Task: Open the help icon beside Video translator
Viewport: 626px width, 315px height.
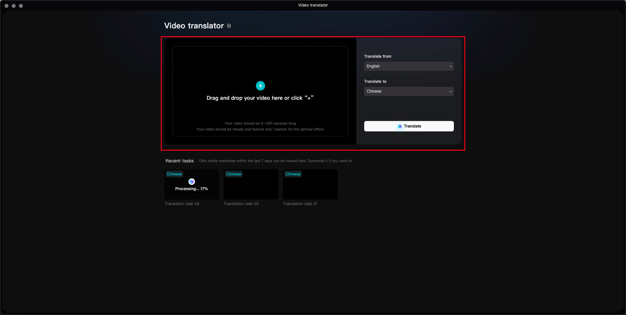Action: [x=229, y=26]
